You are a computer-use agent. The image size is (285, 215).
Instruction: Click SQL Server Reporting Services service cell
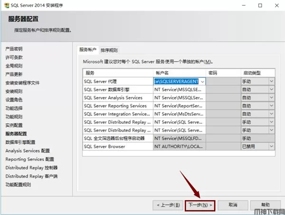[118, 106]
